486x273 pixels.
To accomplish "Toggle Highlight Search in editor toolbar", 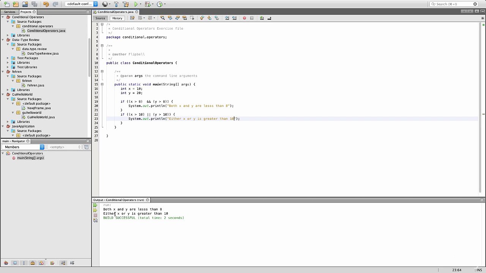I will [x=185, y=18].
